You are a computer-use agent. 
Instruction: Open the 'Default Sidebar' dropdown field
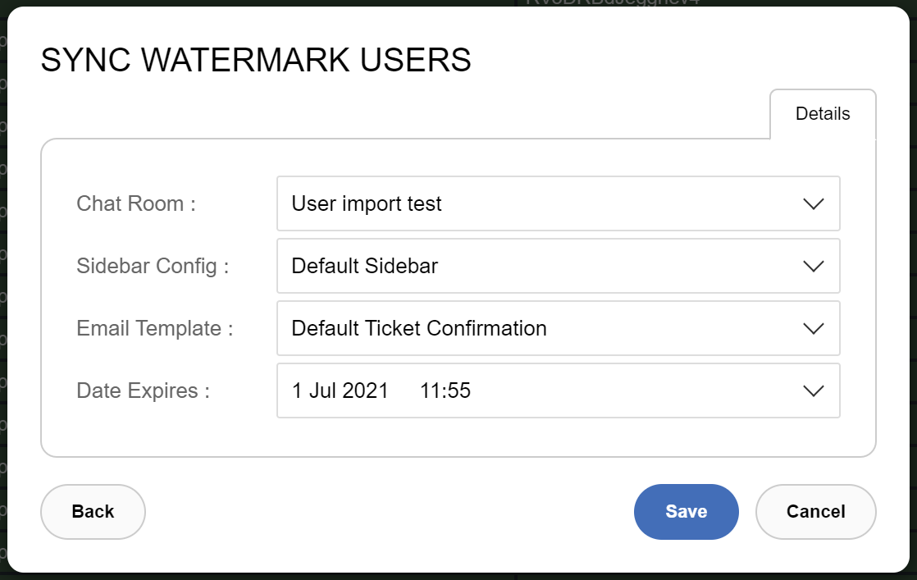pyautogui.click(x=559, y=266)
